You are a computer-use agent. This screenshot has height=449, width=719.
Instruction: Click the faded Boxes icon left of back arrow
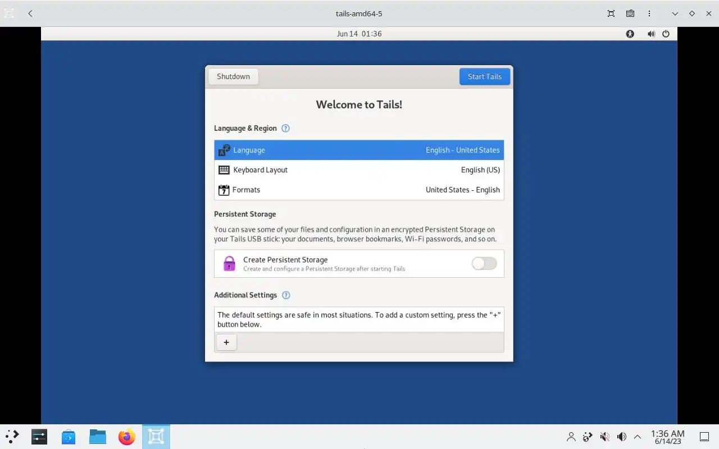(x=9, y=13)
